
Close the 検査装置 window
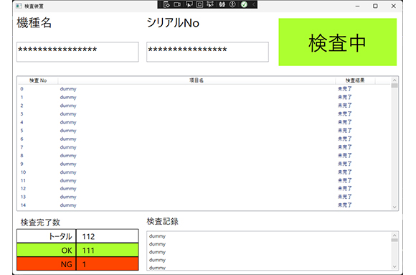pos(394,6)
